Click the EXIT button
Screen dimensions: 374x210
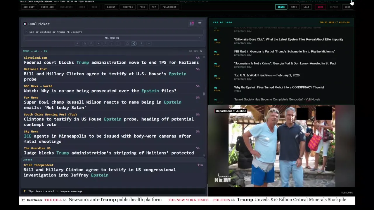click(347, 7)
